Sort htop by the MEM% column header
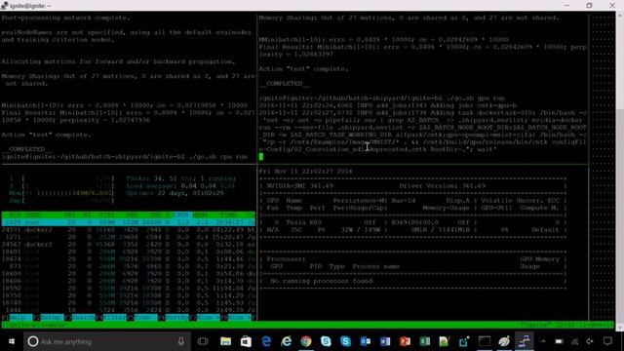Image resolution: width=624 pixels, height=351 pixels. pos(200,214)
